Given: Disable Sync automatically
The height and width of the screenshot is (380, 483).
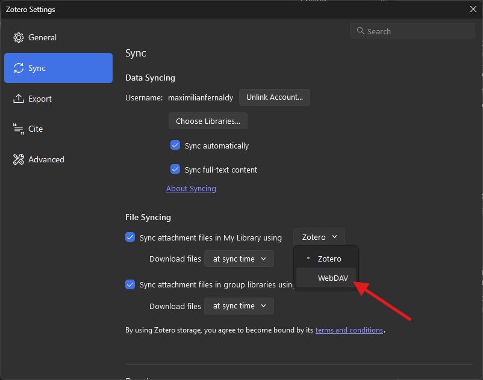Looking at the screenshot, I should pyautogui.click(x=175, y=145).
